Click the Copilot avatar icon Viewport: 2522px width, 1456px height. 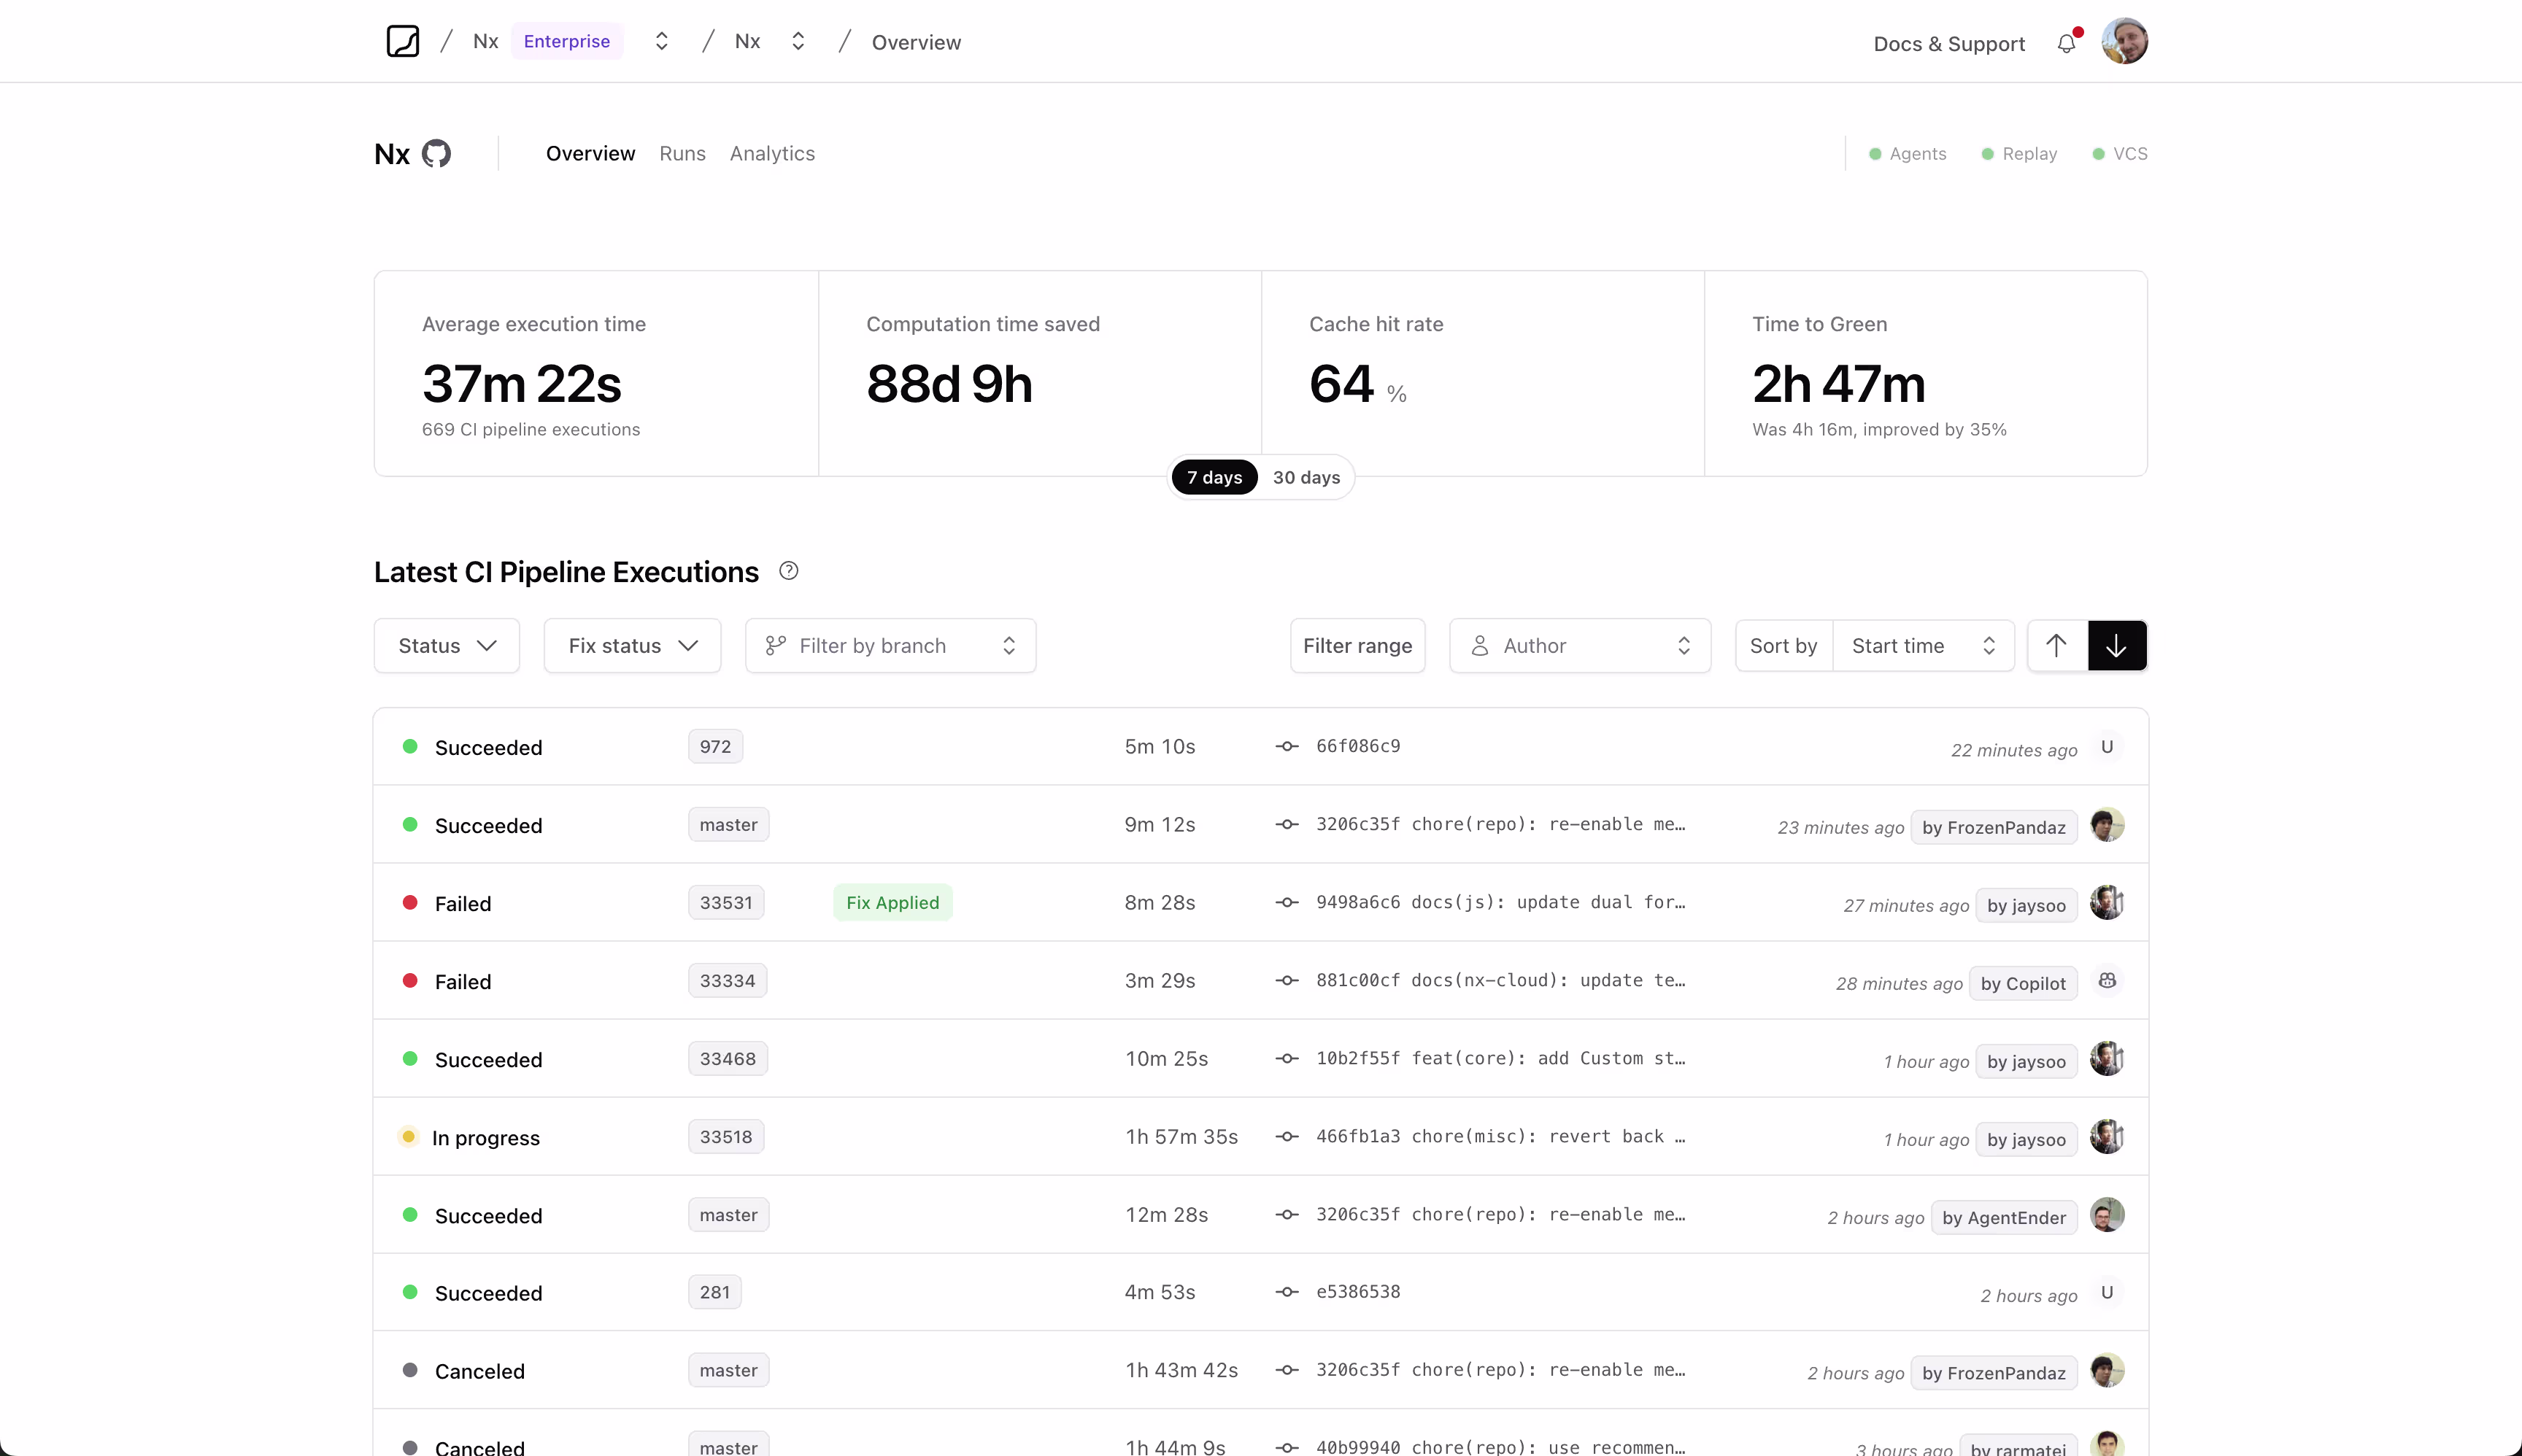(x=2107, y=981)
